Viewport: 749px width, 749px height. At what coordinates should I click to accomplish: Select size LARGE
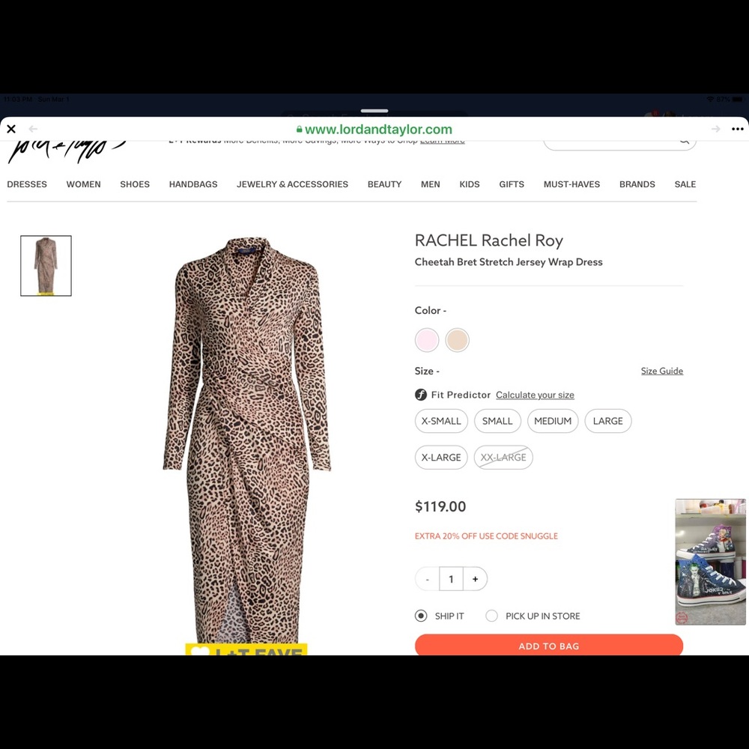(x=608, y=421)
